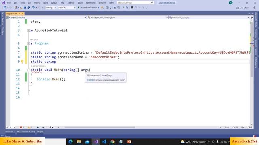The image size is (259, 145).
Task: Click the lightbulb quick actions icon on line 9
Action: click(x=22, y=62)
